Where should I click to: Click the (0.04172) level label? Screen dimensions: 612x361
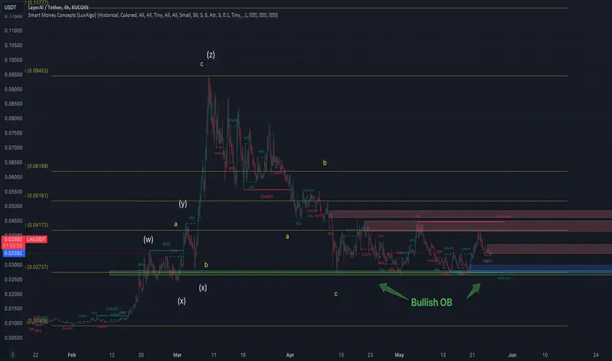coord(37,224)
